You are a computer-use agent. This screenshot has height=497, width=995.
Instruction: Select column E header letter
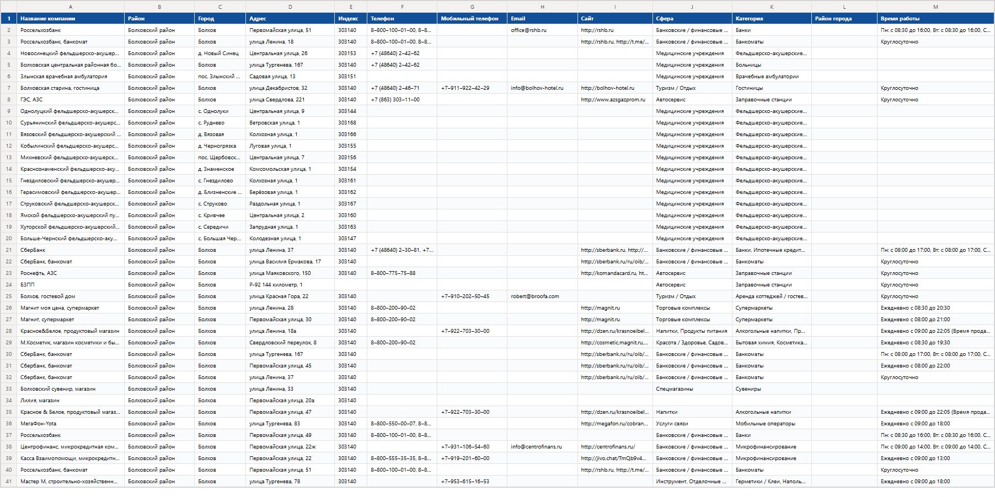pyautogui.click(x=351, y=7)
